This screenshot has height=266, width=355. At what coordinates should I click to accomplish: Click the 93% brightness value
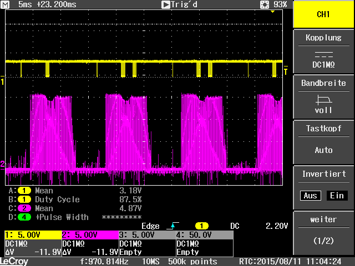(280, 4)
